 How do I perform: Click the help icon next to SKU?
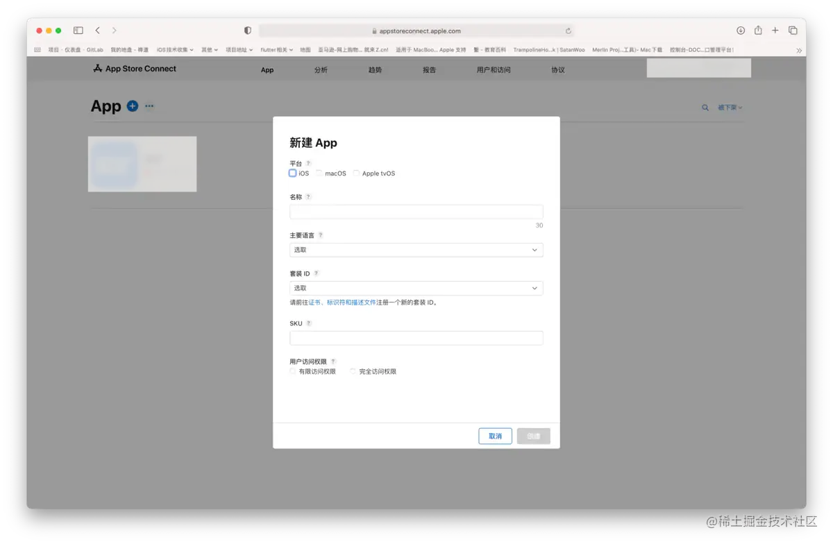(309, 323)
